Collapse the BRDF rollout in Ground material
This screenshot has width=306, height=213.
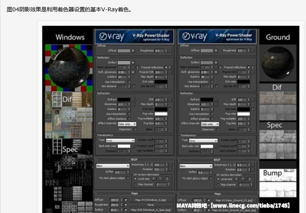tap(217, 160)
